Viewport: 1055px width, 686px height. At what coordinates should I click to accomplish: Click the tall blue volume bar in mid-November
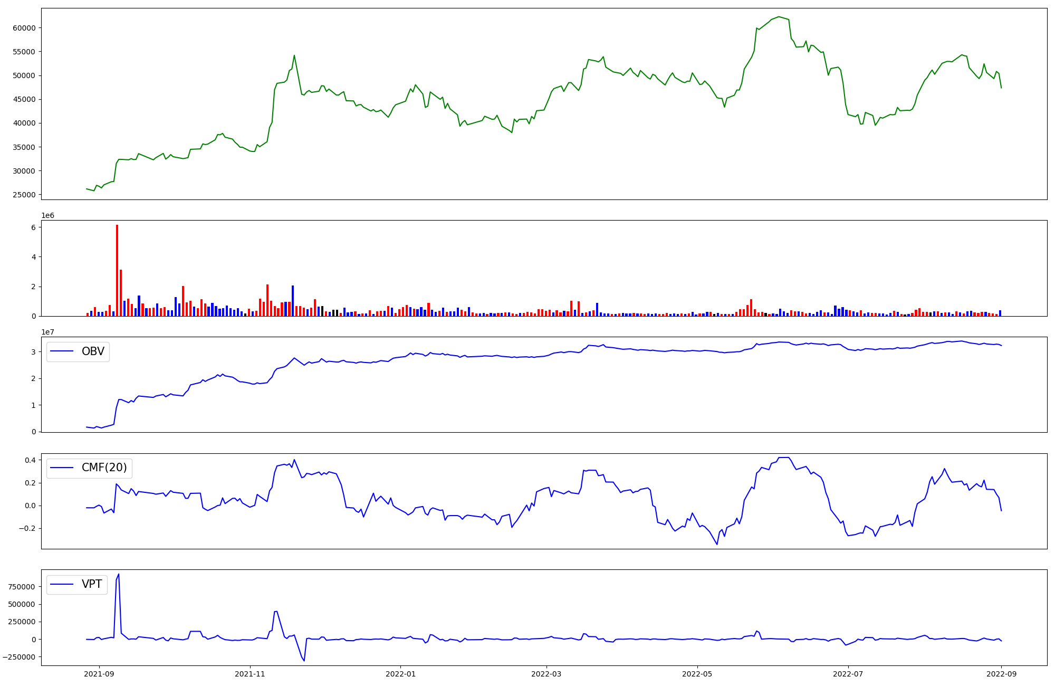(x=293, y=301)
